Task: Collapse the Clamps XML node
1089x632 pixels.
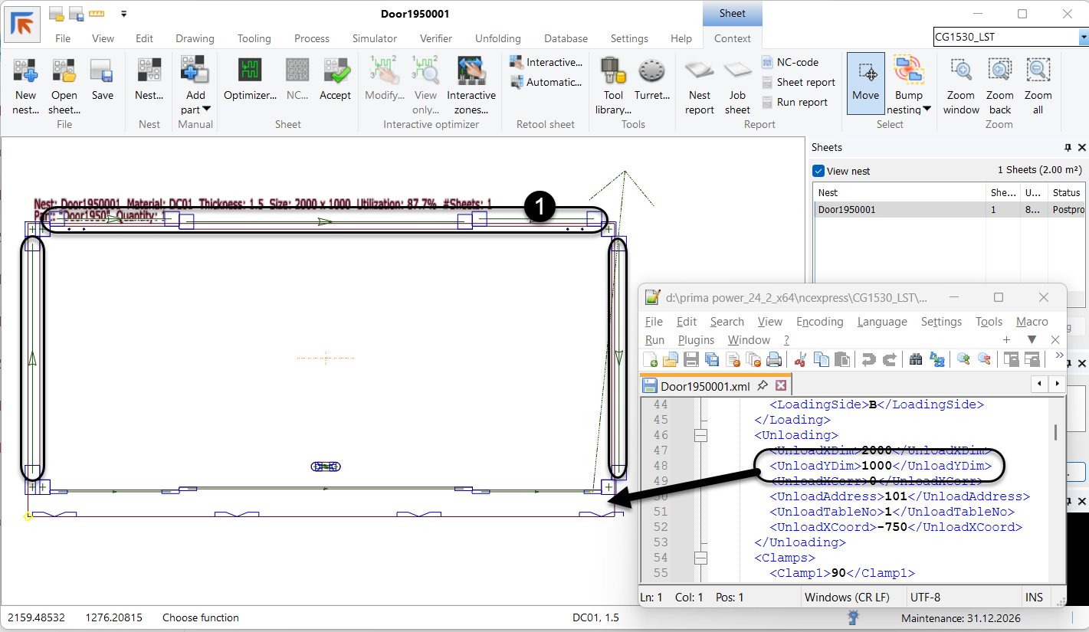Action: tap(700, 558)
